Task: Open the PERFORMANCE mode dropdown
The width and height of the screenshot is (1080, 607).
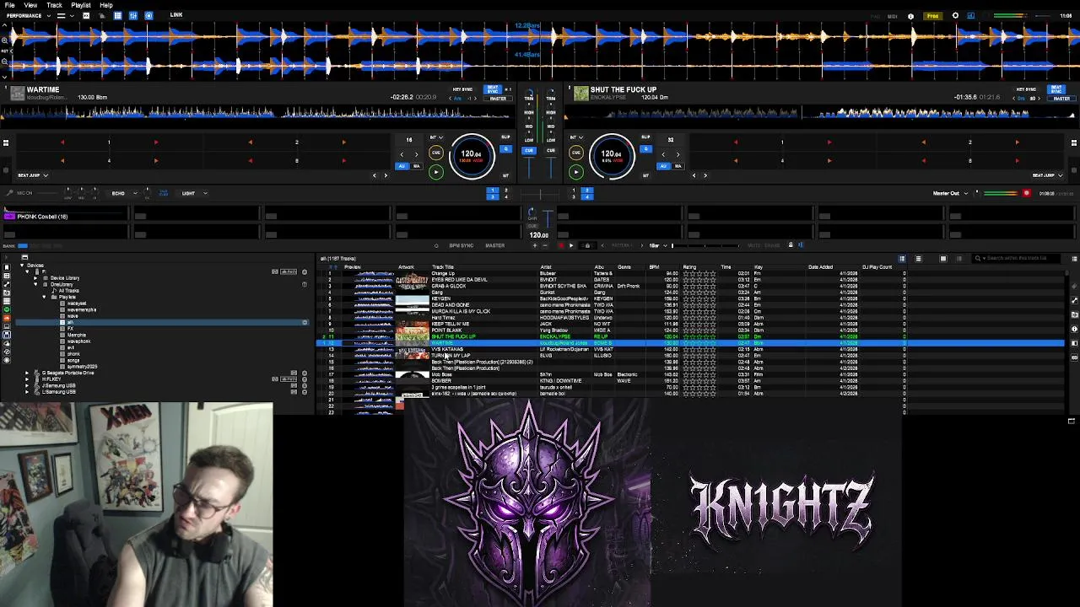Action: [28, 16]
